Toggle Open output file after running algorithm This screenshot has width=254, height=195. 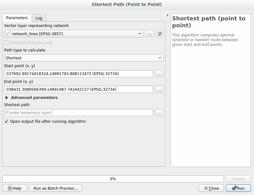click(7, 122)
